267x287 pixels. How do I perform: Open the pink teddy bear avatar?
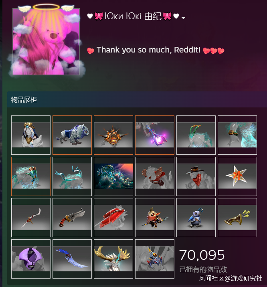(x=46, y=42)
